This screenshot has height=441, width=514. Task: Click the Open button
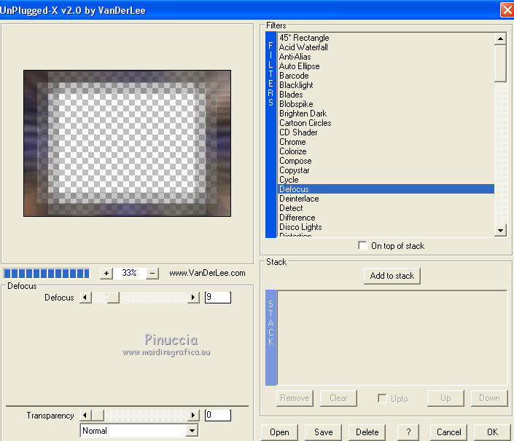[279, 432]
